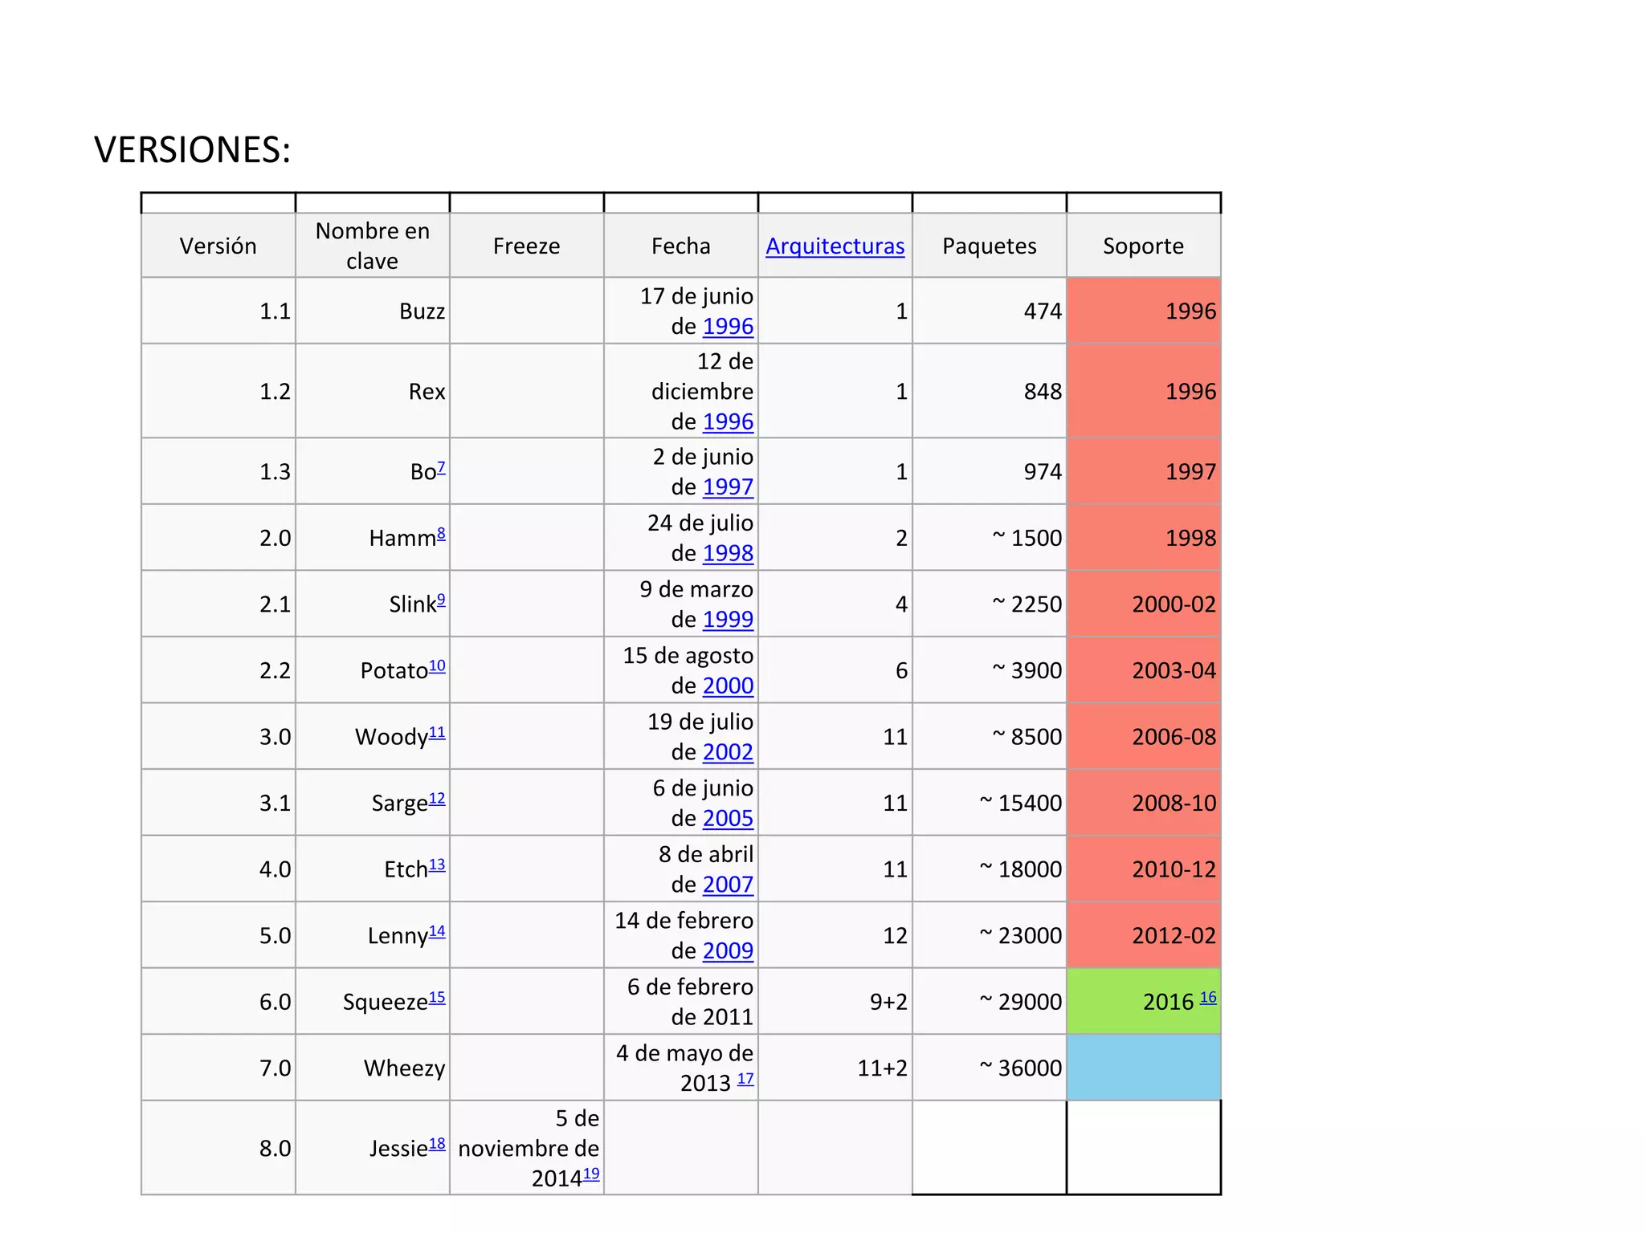Image resolution: width=1645 pixels, height=1233 pixels.
Task: Select the blue Wheezy support cell
Action: coord(1143,1068)
